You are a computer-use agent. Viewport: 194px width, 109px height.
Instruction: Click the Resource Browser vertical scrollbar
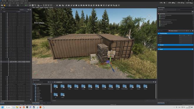click(156, 91)
